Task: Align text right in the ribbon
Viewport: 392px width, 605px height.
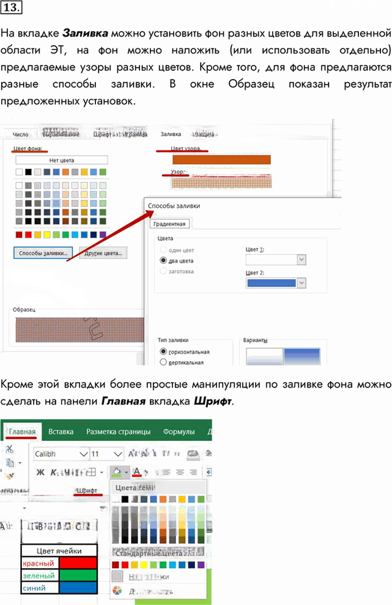Action: click(193, 472)
